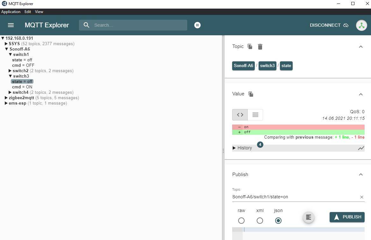Click the timestamp 14.06.2021 20:11:15
Viewport: 371px width, 240px height.
343,118
